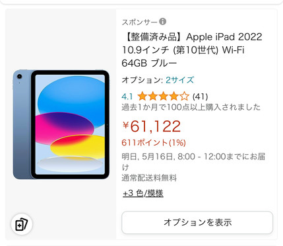Click the オプション: label text

[x=142, y=80]
